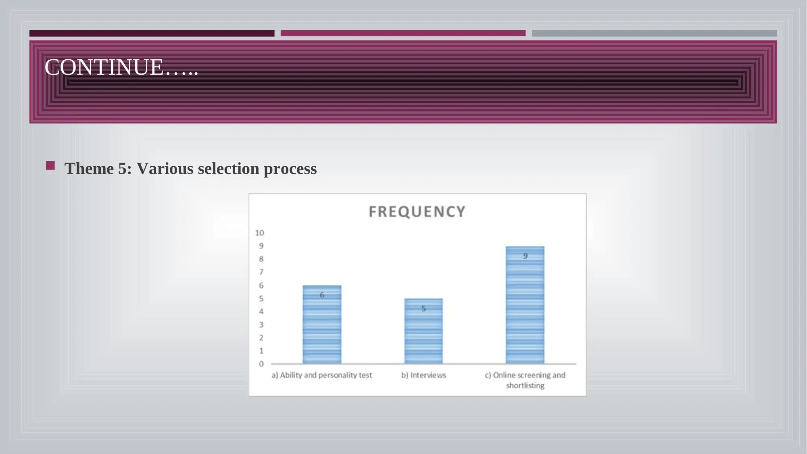Click label 'c) Online screening and shortlisting'

point(525,380)
